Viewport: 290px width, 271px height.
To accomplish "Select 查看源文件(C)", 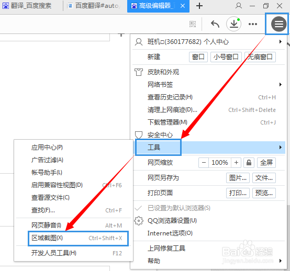I will pos(73,198).
